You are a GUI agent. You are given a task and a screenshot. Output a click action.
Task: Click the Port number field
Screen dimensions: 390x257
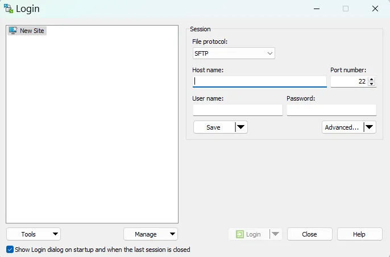point(349,81)
